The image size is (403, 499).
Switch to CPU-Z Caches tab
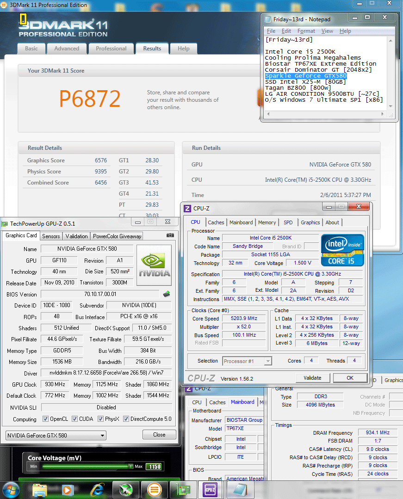(216, 222)
